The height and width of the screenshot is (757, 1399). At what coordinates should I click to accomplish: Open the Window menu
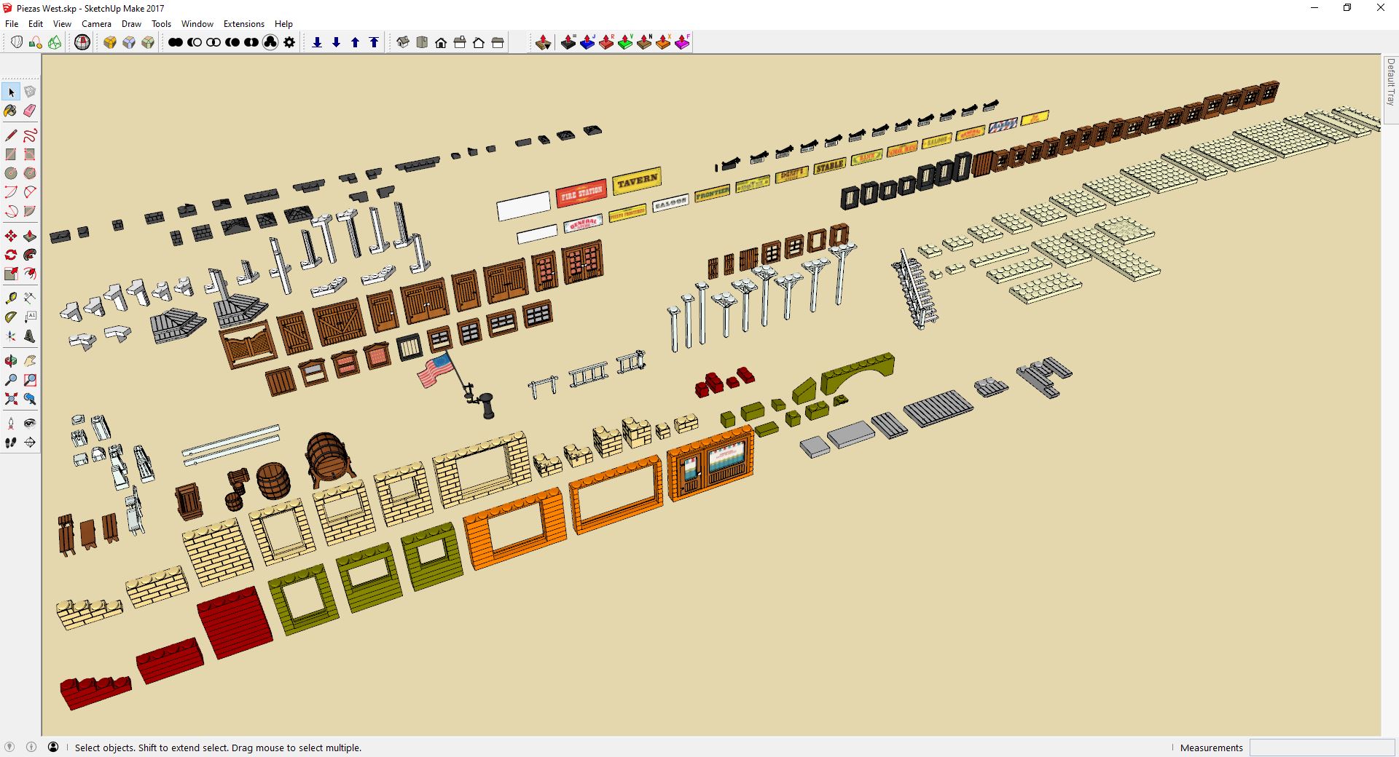pyautogui.click(x=197, y=24)
